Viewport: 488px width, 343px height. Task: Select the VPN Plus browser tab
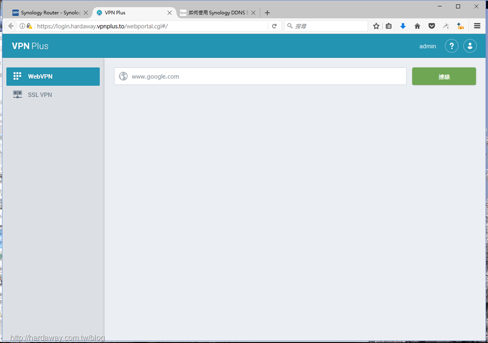point(134,13)
